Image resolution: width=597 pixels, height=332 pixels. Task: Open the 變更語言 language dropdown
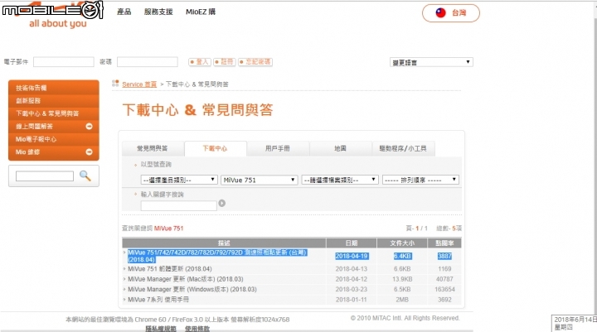click(431, 62)
